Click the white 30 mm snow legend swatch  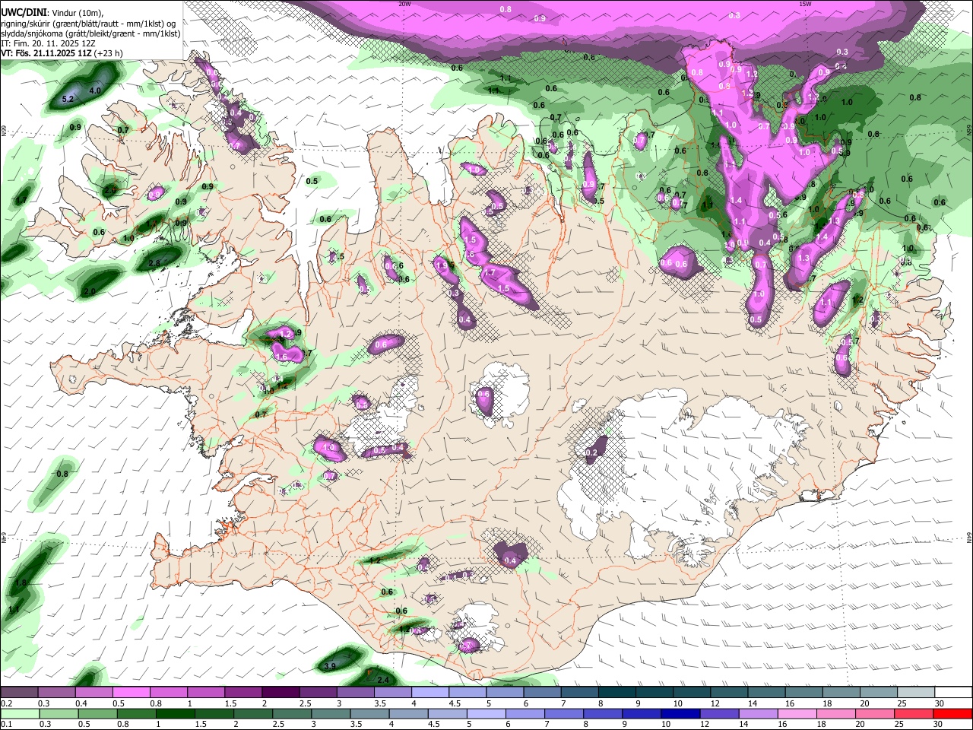(952, 693)
